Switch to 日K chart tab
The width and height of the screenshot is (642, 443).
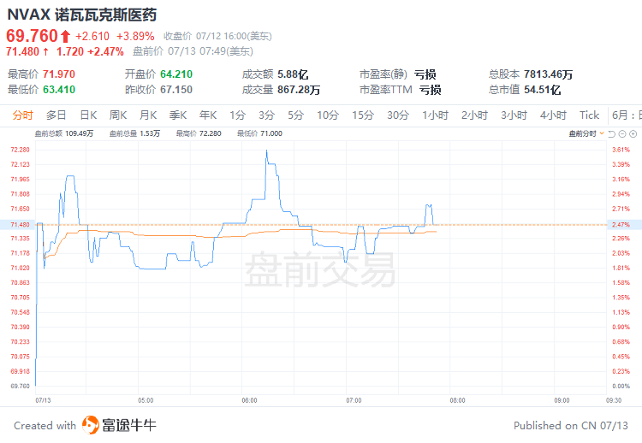click(x=88, y=115)
